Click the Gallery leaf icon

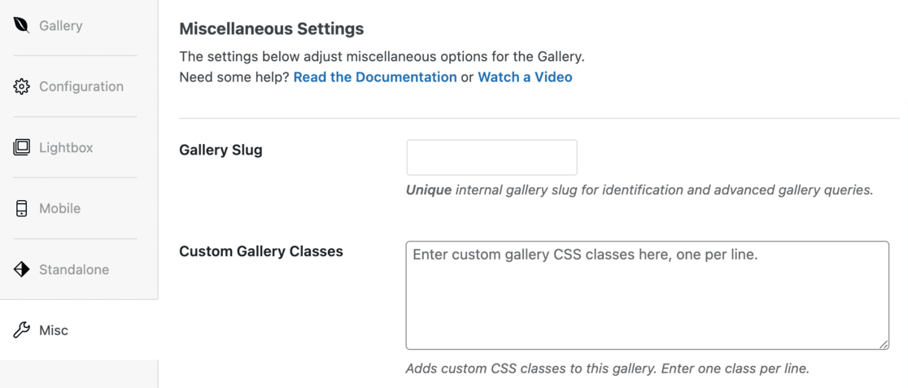tap(21, 25)
